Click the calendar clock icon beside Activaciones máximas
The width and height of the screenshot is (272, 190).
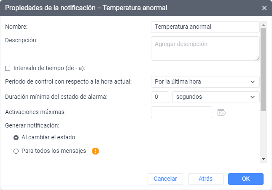click(x=221, y=112)
